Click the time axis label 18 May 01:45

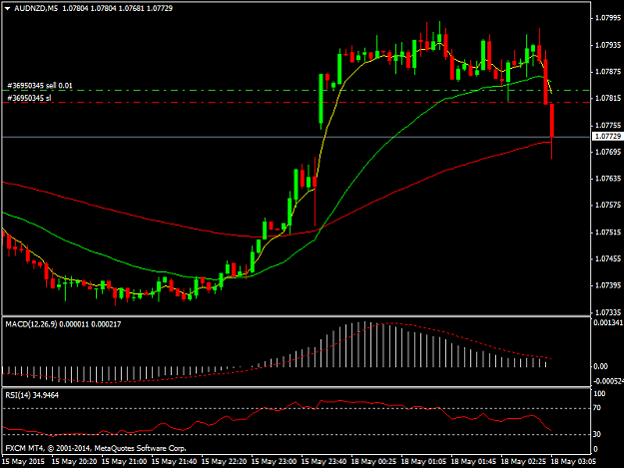[x=474, y=462]
